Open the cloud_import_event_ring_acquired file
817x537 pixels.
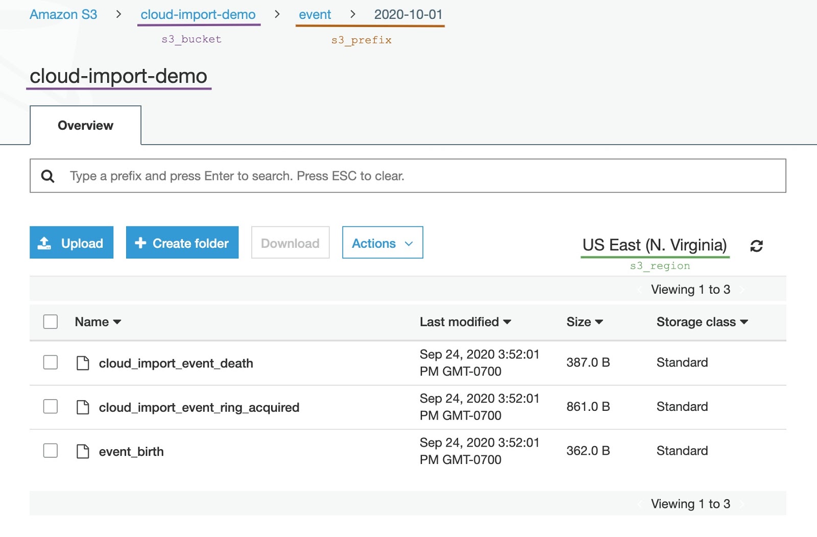click(x=199, y=407)
